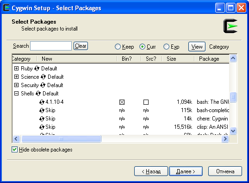The height and width of the screenshot is (183, 249).
Task: Expand the Ruby category
Action: [x=16, y=69]
